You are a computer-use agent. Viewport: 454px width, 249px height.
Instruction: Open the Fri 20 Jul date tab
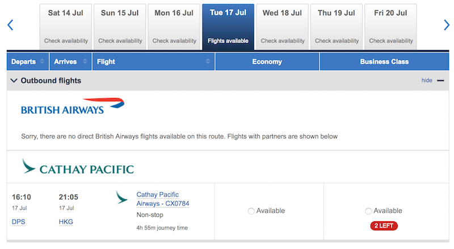click(x=390, y=27)
